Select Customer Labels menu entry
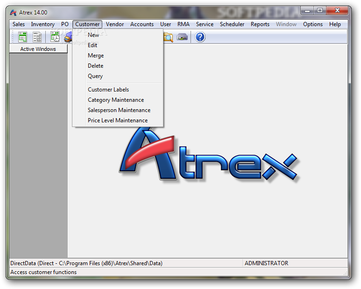This screenshot has height=289, width=361. click(118, 90)
